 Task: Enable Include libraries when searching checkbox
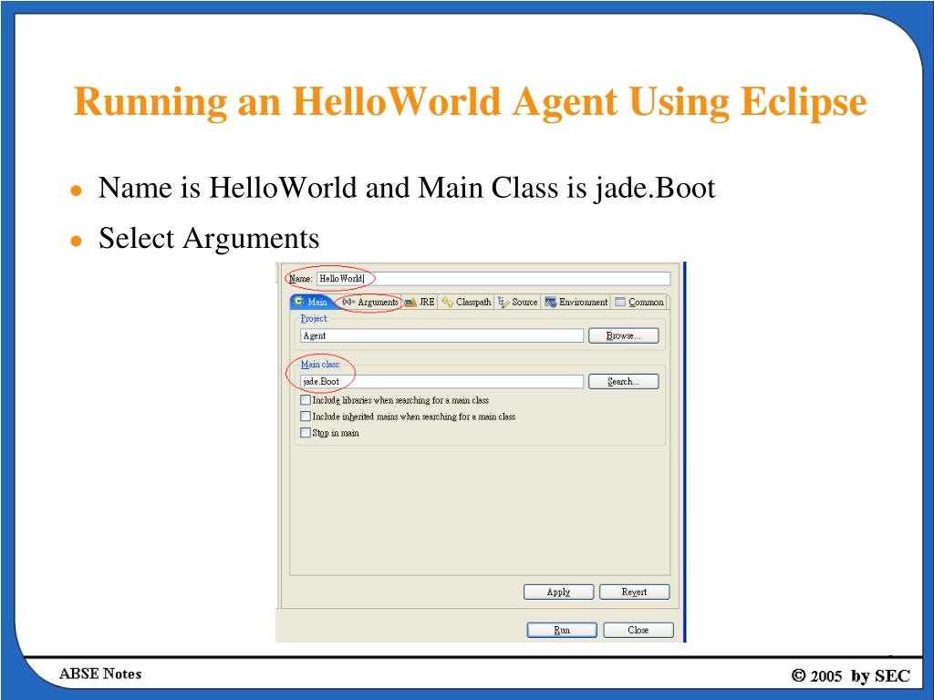click(306, 400)
